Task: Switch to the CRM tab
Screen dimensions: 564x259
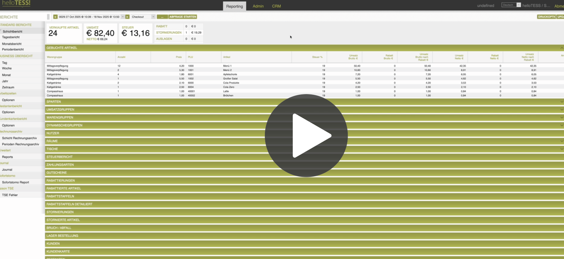Action: point(276,6)
